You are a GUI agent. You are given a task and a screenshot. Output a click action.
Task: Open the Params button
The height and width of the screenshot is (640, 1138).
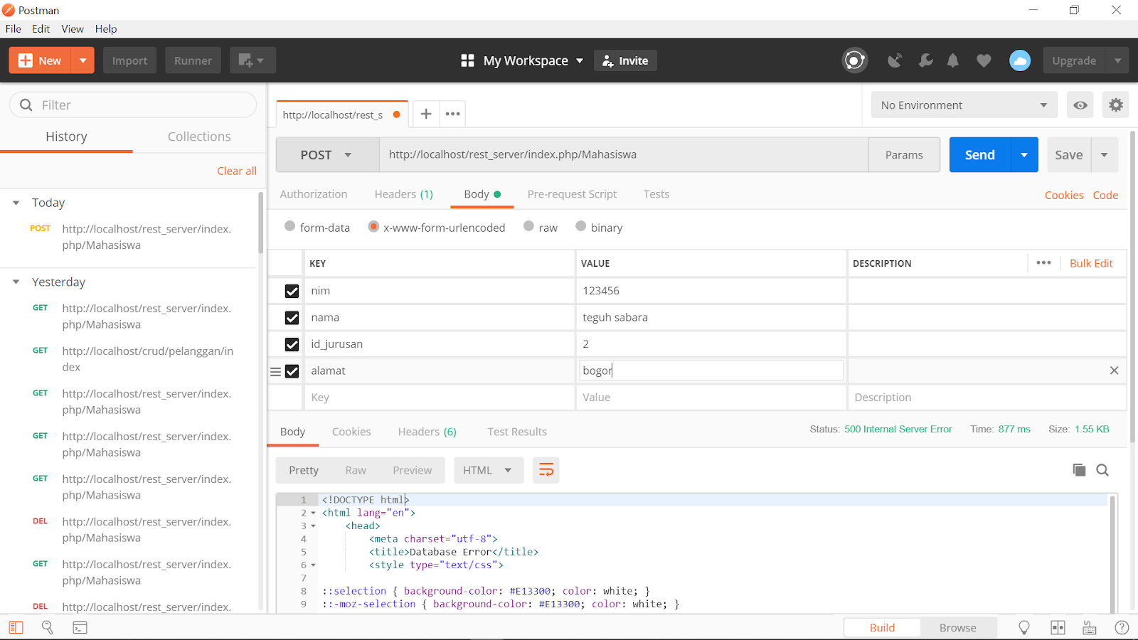coord(904,155)
